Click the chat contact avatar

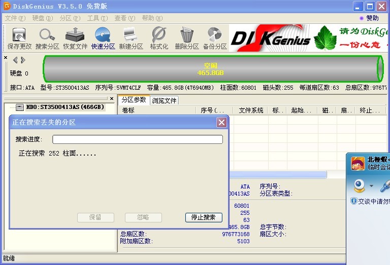[357, 164]
